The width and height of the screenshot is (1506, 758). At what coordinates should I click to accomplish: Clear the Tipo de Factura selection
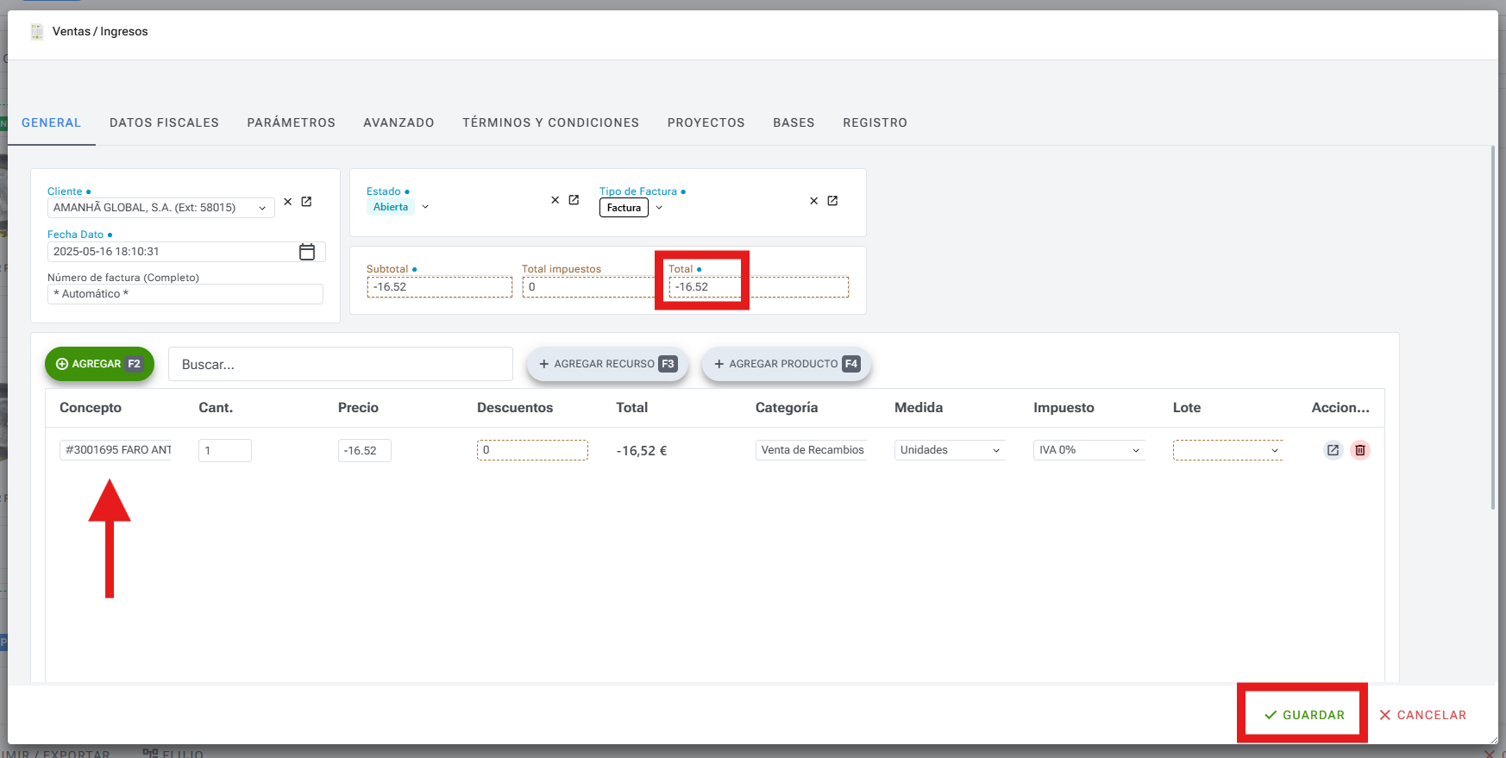pos(813,201)
